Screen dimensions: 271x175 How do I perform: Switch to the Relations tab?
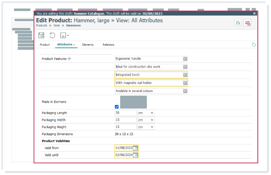click(108, 45)
